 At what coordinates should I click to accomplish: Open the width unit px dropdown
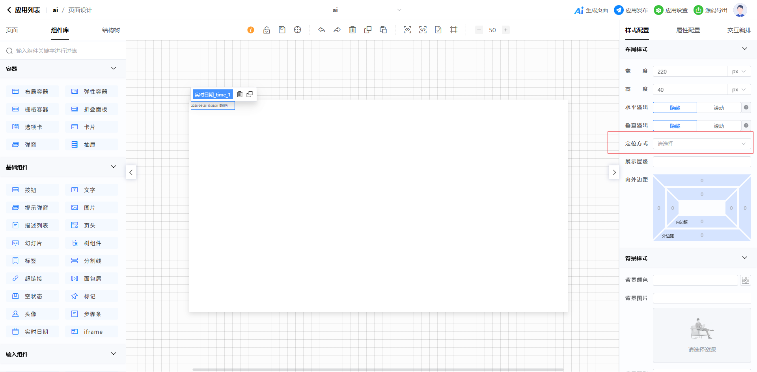tap(738, 72)
